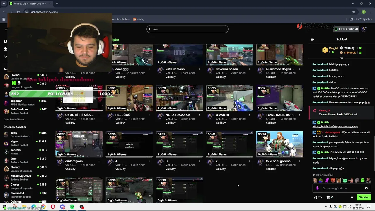Open a new browser tab
The width and height of the screenshot is (375, 211).
point(57,4)
